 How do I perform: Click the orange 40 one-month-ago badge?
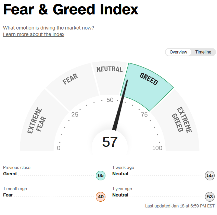(x=101, y=196)
